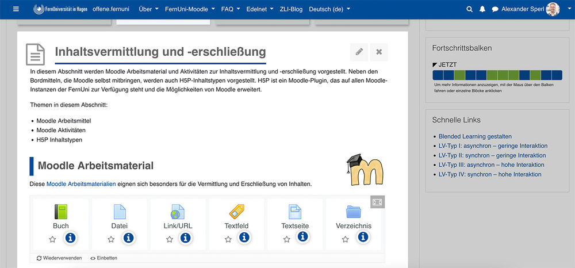The height and width of the screenshot is (268, 575).
Task: Click the Textseite page icon
Action: tap(295, 212)
